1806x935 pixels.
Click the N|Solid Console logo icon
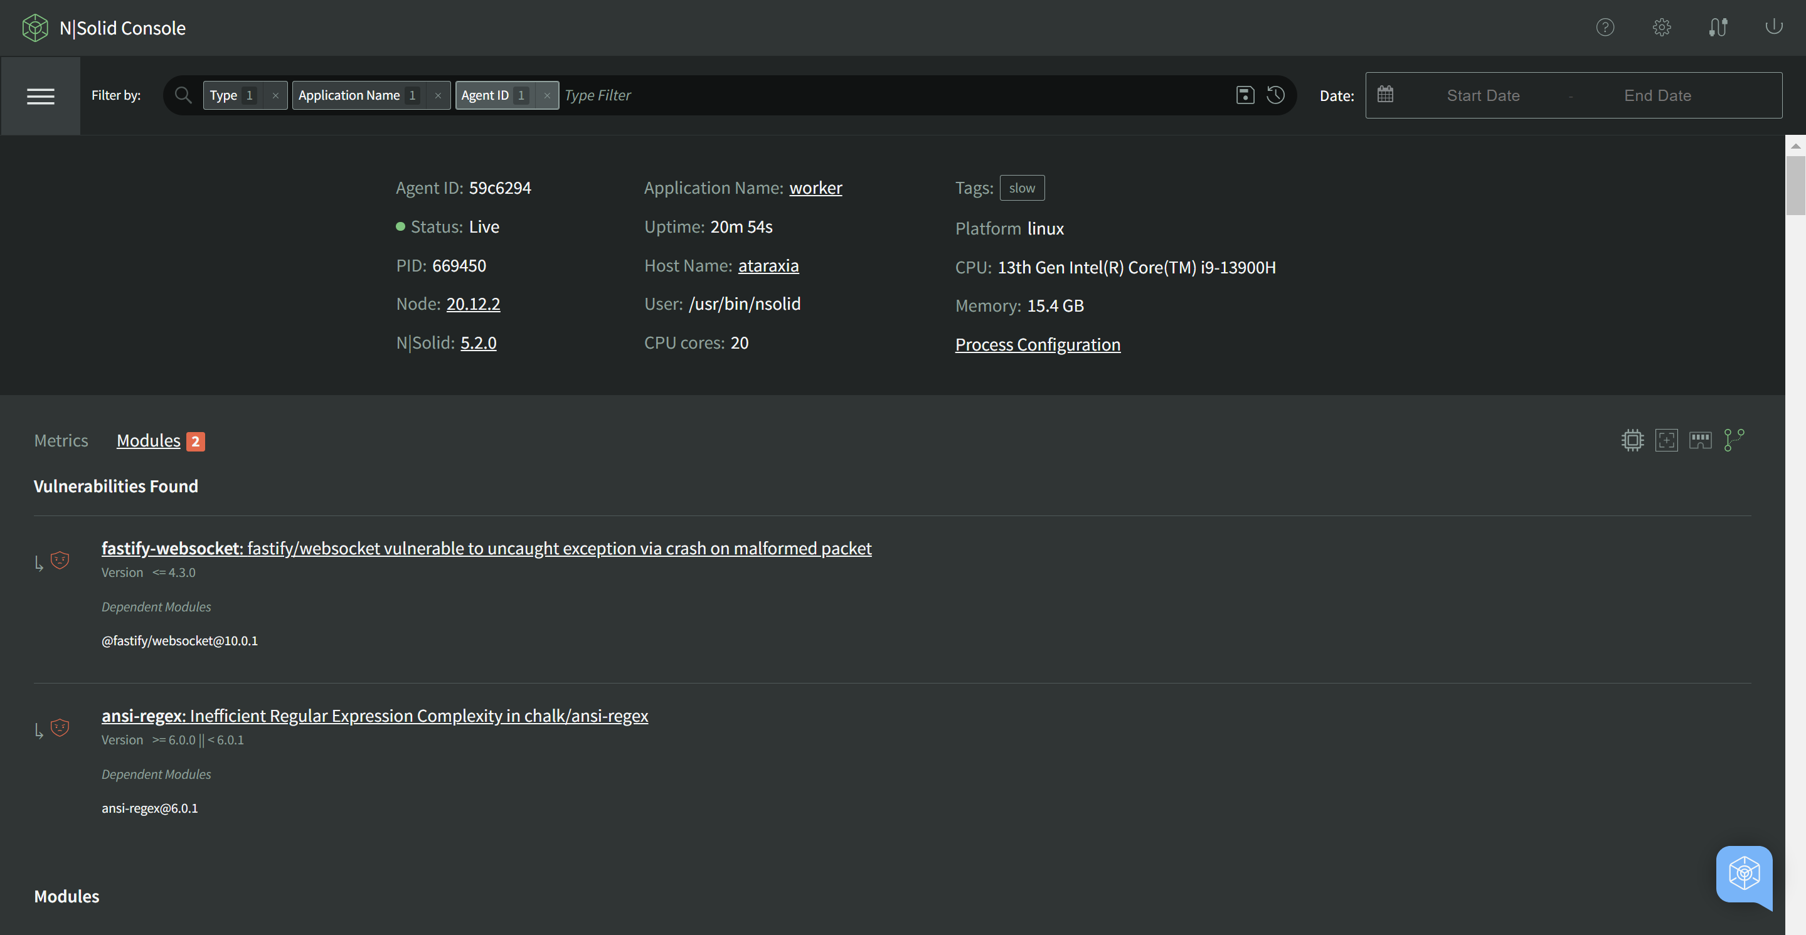point(35,28)
